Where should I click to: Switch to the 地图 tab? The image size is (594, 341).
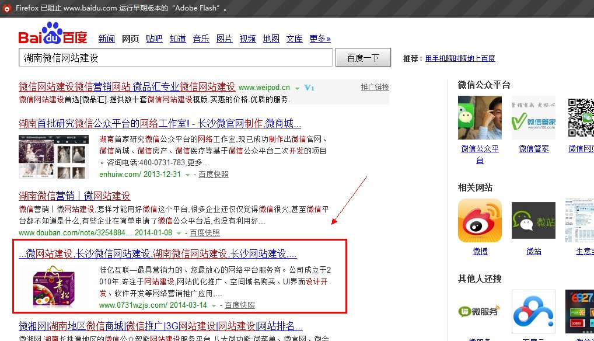[x=271, y=39]
